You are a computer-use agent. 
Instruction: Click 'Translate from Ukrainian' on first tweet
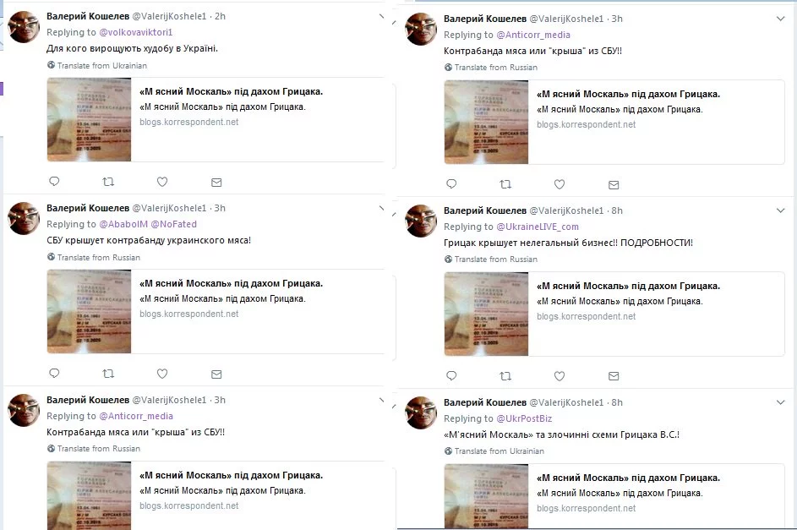[x=101, y=66]
